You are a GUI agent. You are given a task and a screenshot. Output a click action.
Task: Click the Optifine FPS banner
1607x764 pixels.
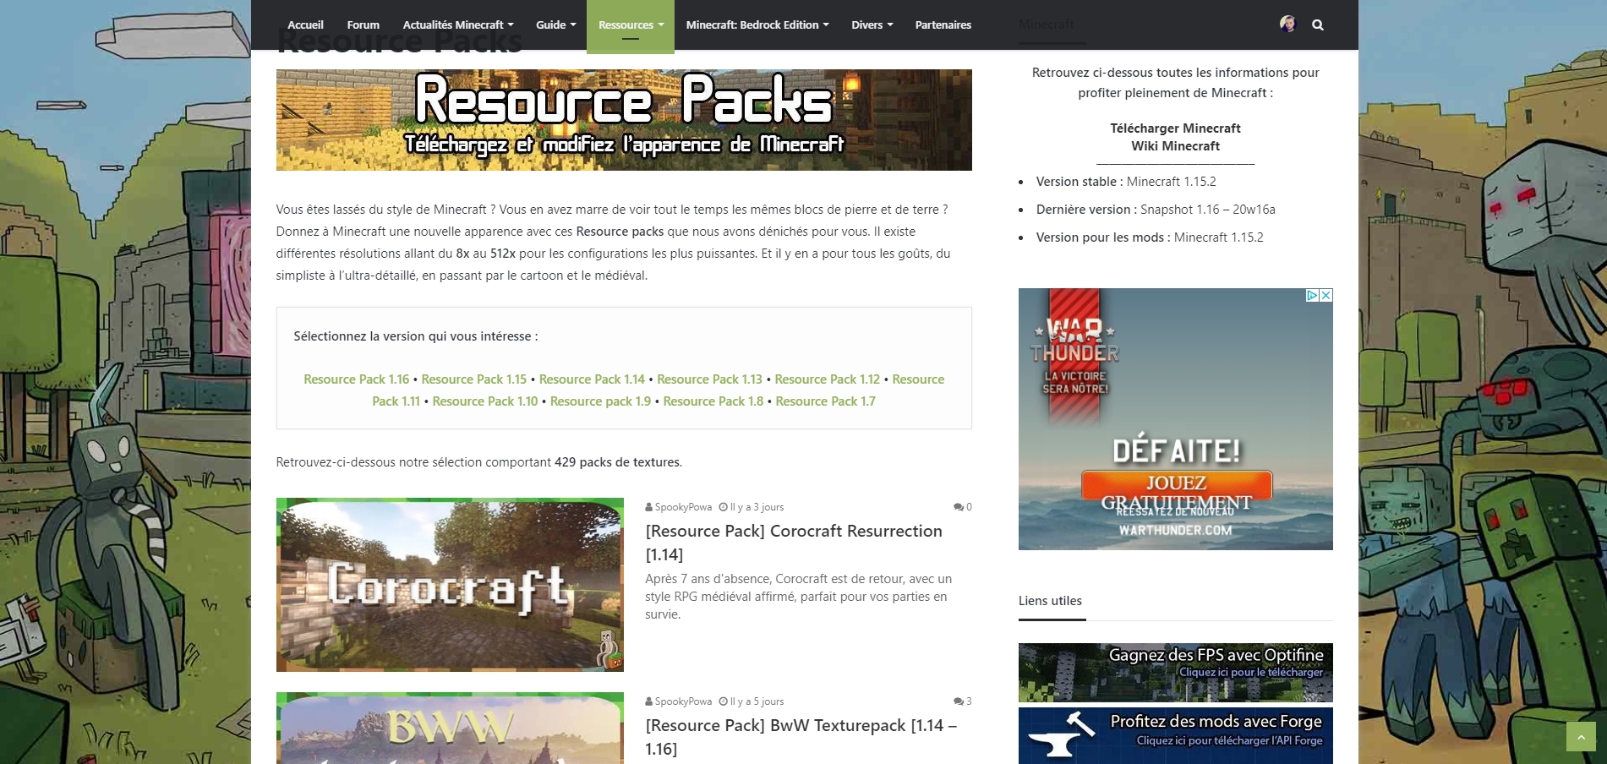pyautogui.click(x=1175, y=673)
